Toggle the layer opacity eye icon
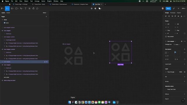The image size is (187, 105). click(185, 72)
